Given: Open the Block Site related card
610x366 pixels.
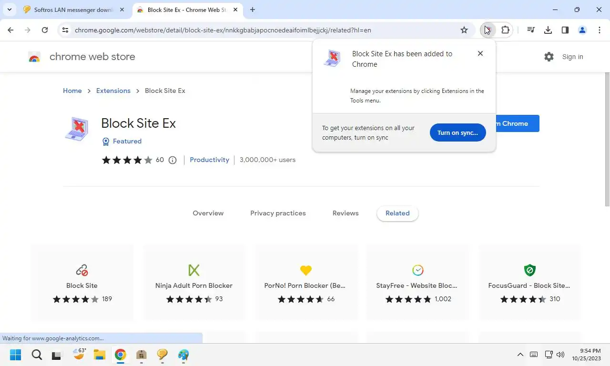Looking at the screenshot, I should click(x=82, y=282).
